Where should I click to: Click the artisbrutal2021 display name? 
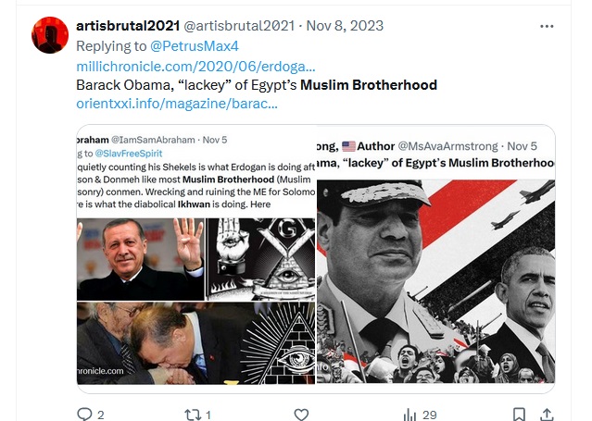coord(128,26)
